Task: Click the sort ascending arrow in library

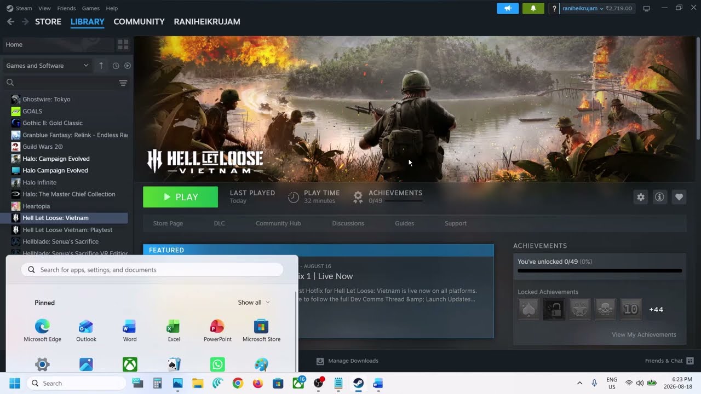Action: (x=101, y=66)
